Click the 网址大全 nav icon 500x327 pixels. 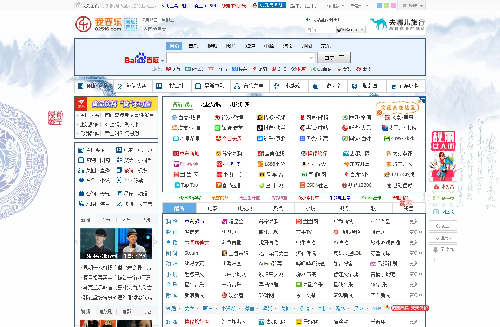tap(81, 86)
